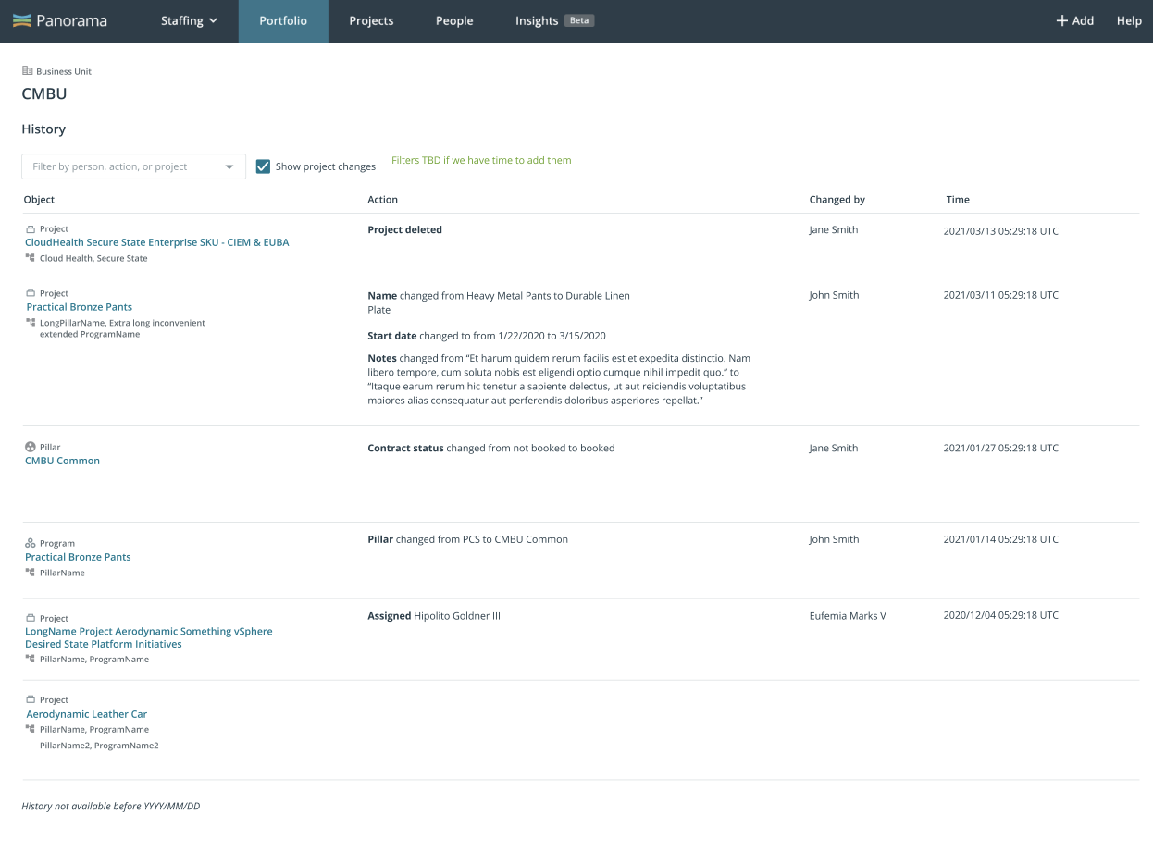Expand the filter dropdown arrow
This screenshot has height=851, width=1153.
[x=229, y=167]
